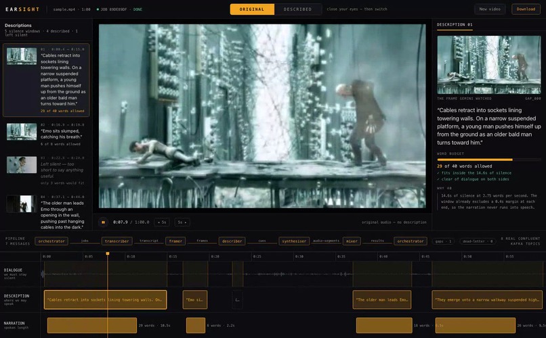
Task: Select description 03 'Left silent' card
Action: pos(46,170)
